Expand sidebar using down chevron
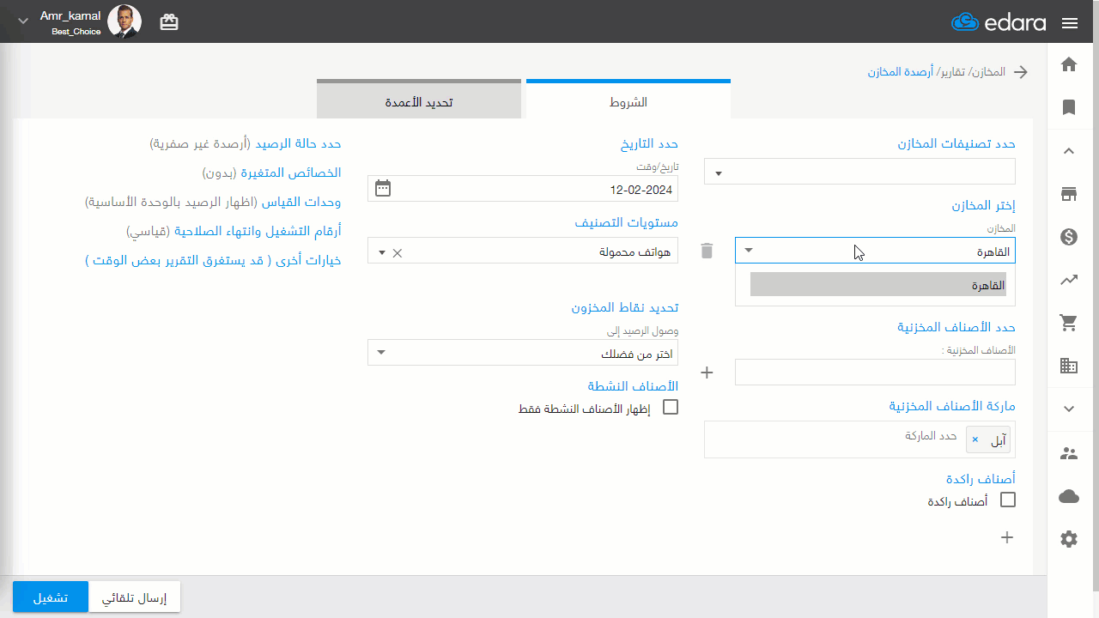1099x618 pixels. (x=1069, y=409)
